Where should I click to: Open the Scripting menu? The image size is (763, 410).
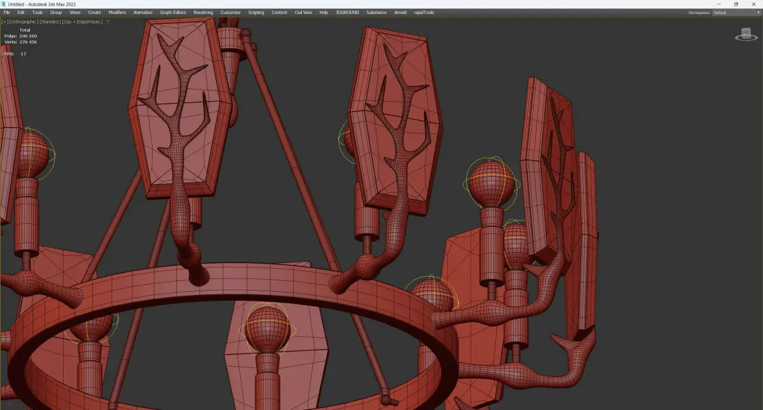[256, 12]
